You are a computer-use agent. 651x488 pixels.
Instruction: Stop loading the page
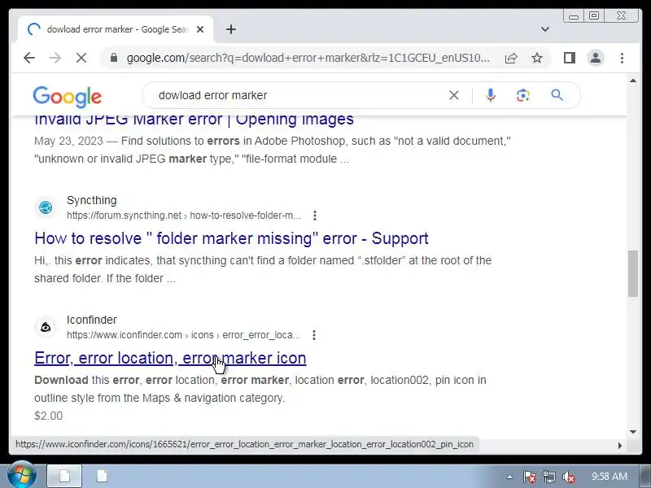pos(81,58)
